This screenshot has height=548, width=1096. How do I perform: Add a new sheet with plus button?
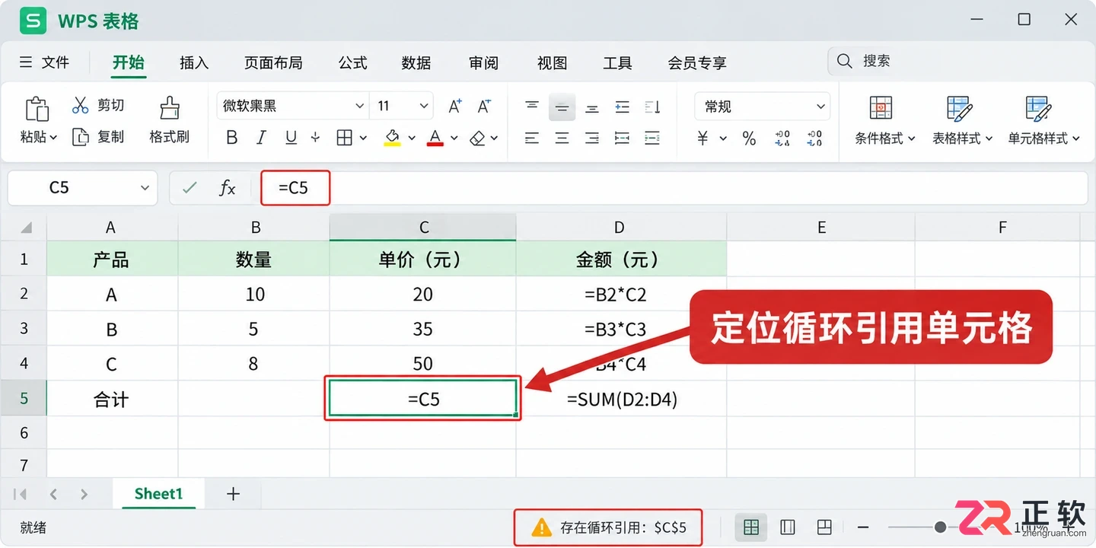[x=233, y=494]
